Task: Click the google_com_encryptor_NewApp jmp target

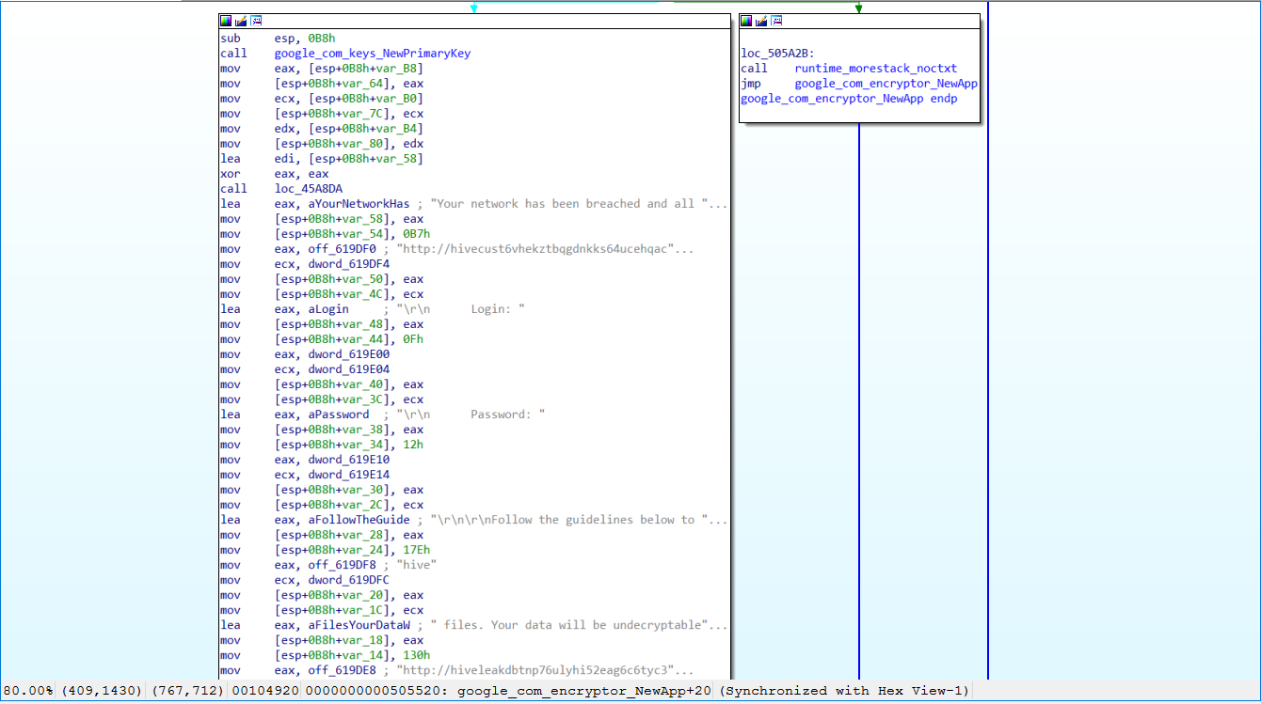Action: pyautogui.click(x=886, y=84)
